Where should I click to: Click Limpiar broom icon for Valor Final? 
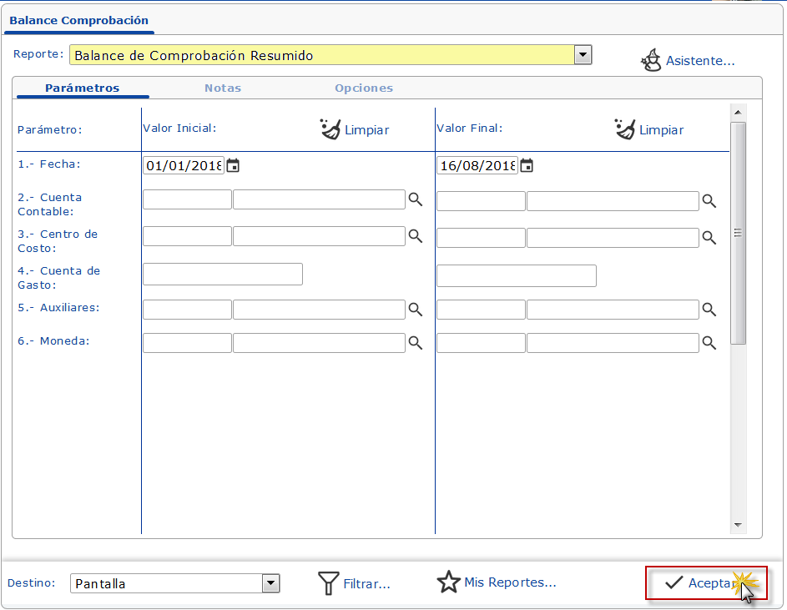[x=624, y=129]
